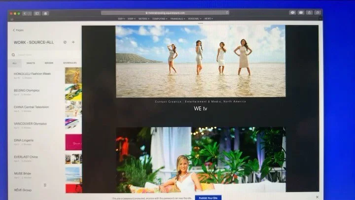Reload page with the refresh icon
This screenshot has height=200, width=355.
pyautogui.click(x=227, y=13)
